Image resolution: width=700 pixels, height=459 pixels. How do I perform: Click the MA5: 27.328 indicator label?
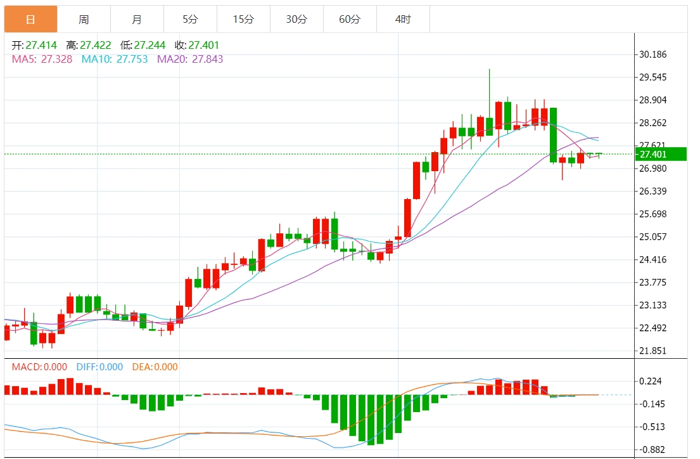pyautogui.click(x=42, y=59)
